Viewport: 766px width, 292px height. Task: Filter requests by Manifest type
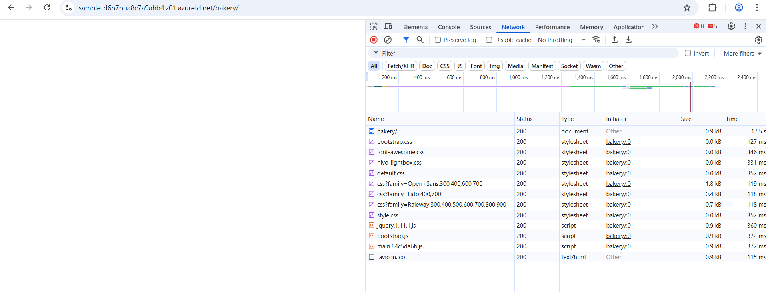tap(542, 66)
